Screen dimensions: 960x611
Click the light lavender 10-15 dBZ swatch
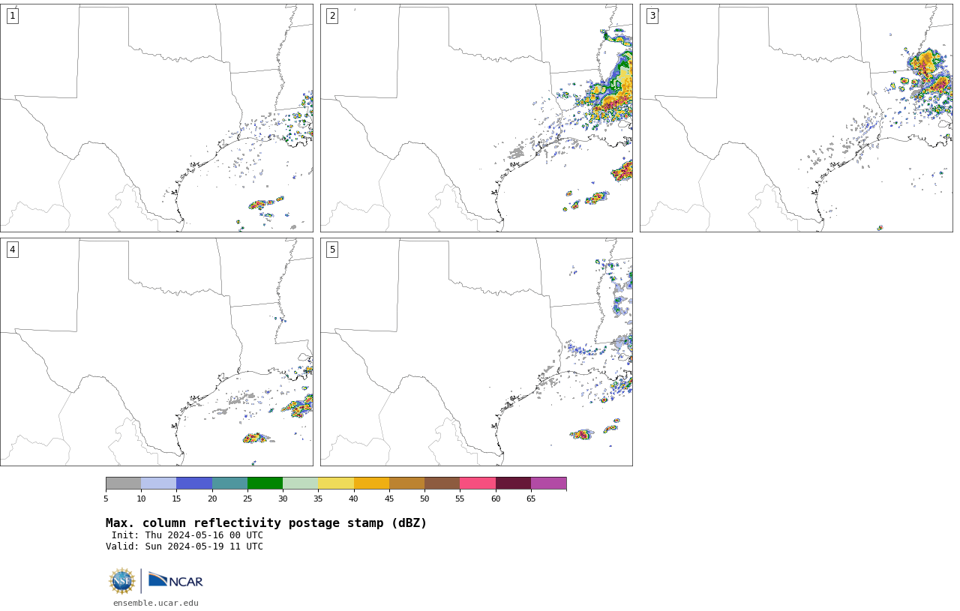(159, 483)
